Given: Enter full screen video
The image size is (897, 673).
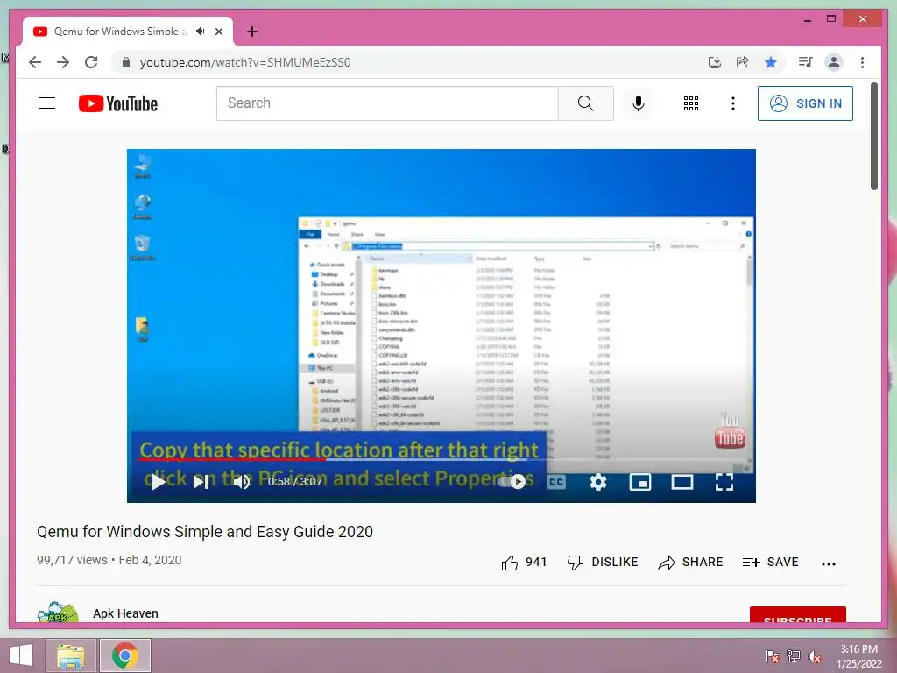Looking at the screenshot, I should [724, 482].
